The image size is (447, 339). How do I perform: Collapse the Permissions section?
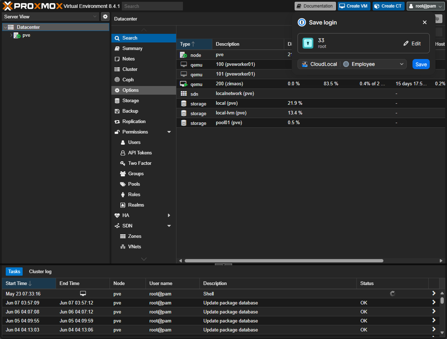(x=169, y=132)
